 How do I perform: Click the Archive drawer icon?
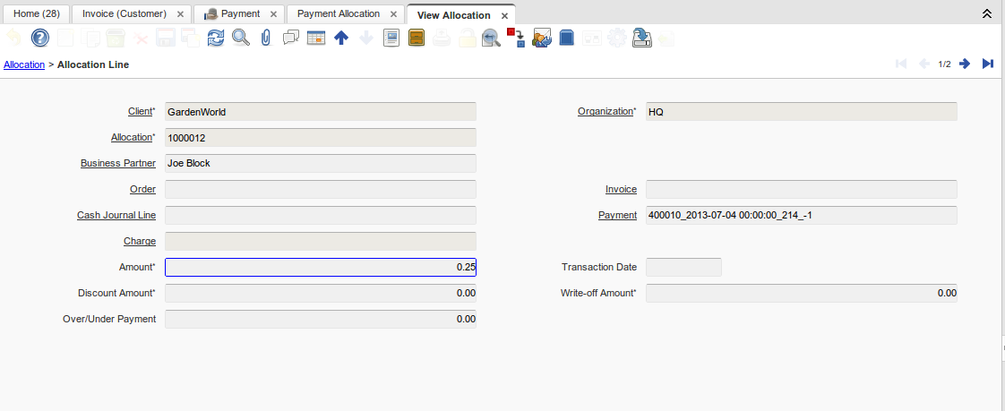click(x=416, y=38)
